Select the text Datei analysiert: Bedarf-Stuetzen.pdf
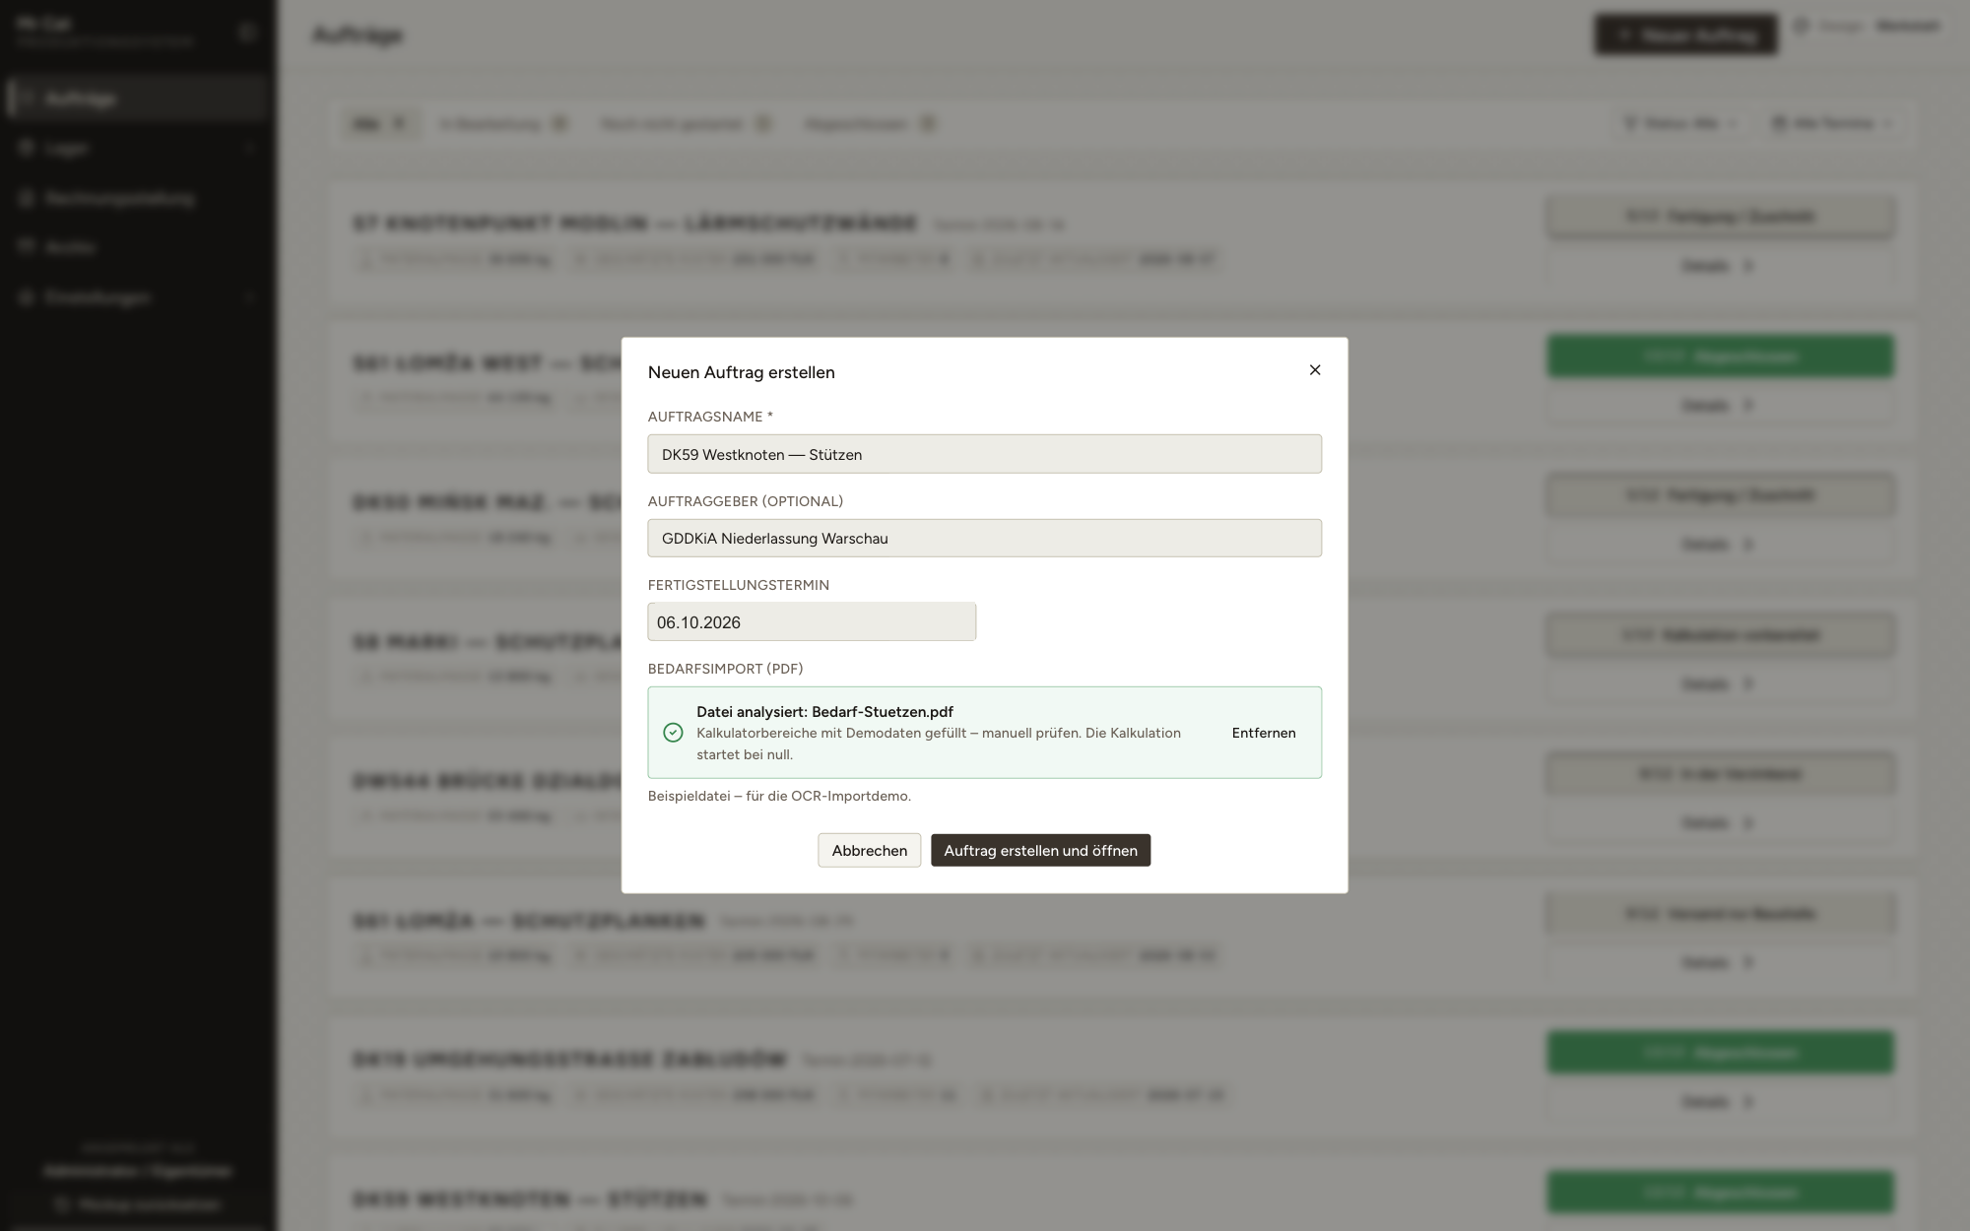 coord(824,711)
